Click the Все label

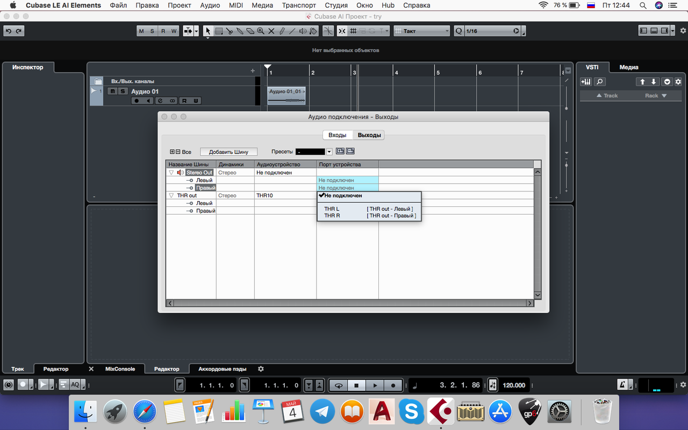(x=187, y=152)
